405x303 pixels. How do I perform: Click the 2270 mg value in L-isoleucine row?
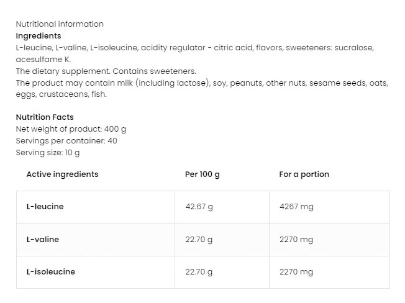pos(296,272)
